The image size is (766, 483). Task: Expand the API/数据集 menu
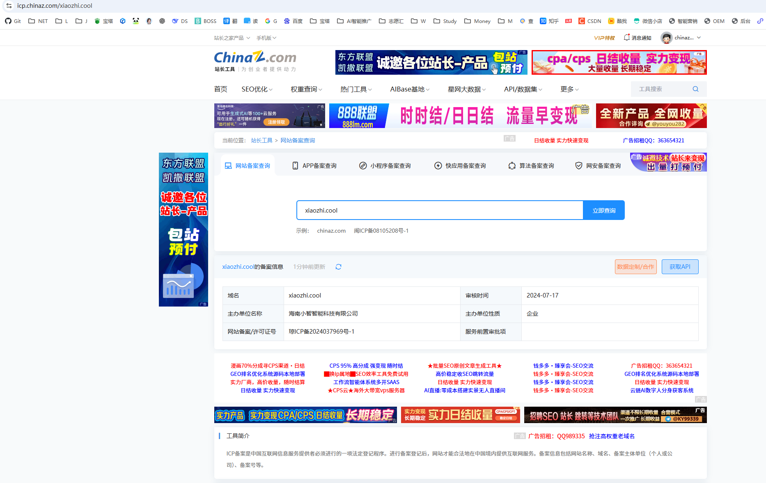523,89
